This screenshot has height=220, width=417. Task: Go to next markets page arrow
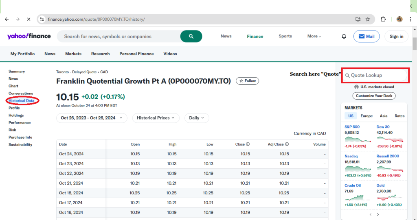pos(378,214)
